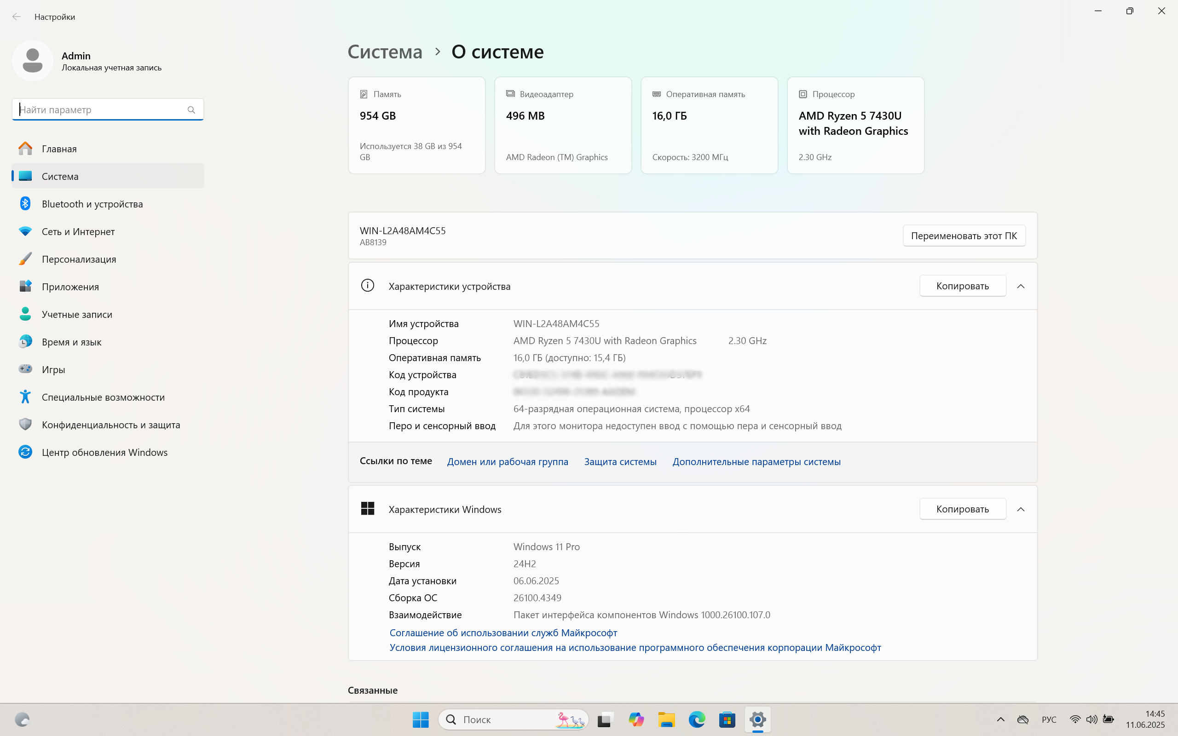Screen dimensions: 1178x736
Task: Click the Accessibility figure icon
Action: click(x=25, y=397)
